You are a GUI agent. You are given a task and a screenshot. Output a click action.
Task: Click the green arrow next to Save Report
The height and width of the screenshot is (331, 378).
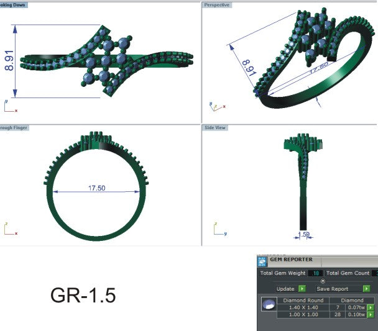tap(366, 288)
